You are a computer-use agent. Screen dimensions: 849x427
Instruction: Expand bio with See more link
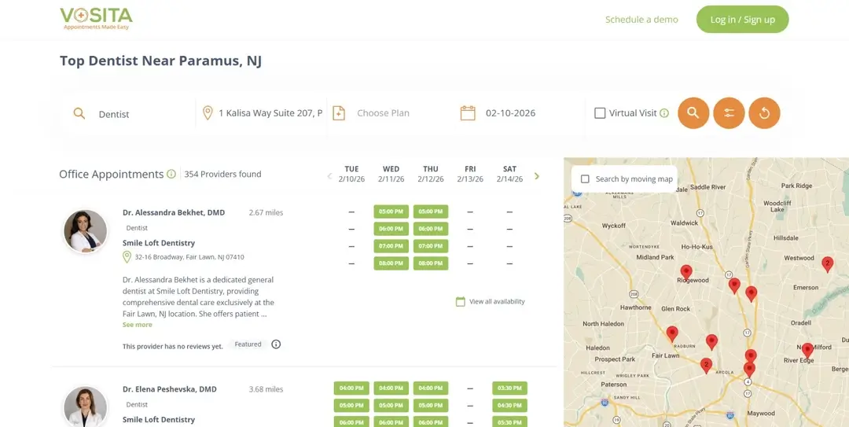[138, 325]
